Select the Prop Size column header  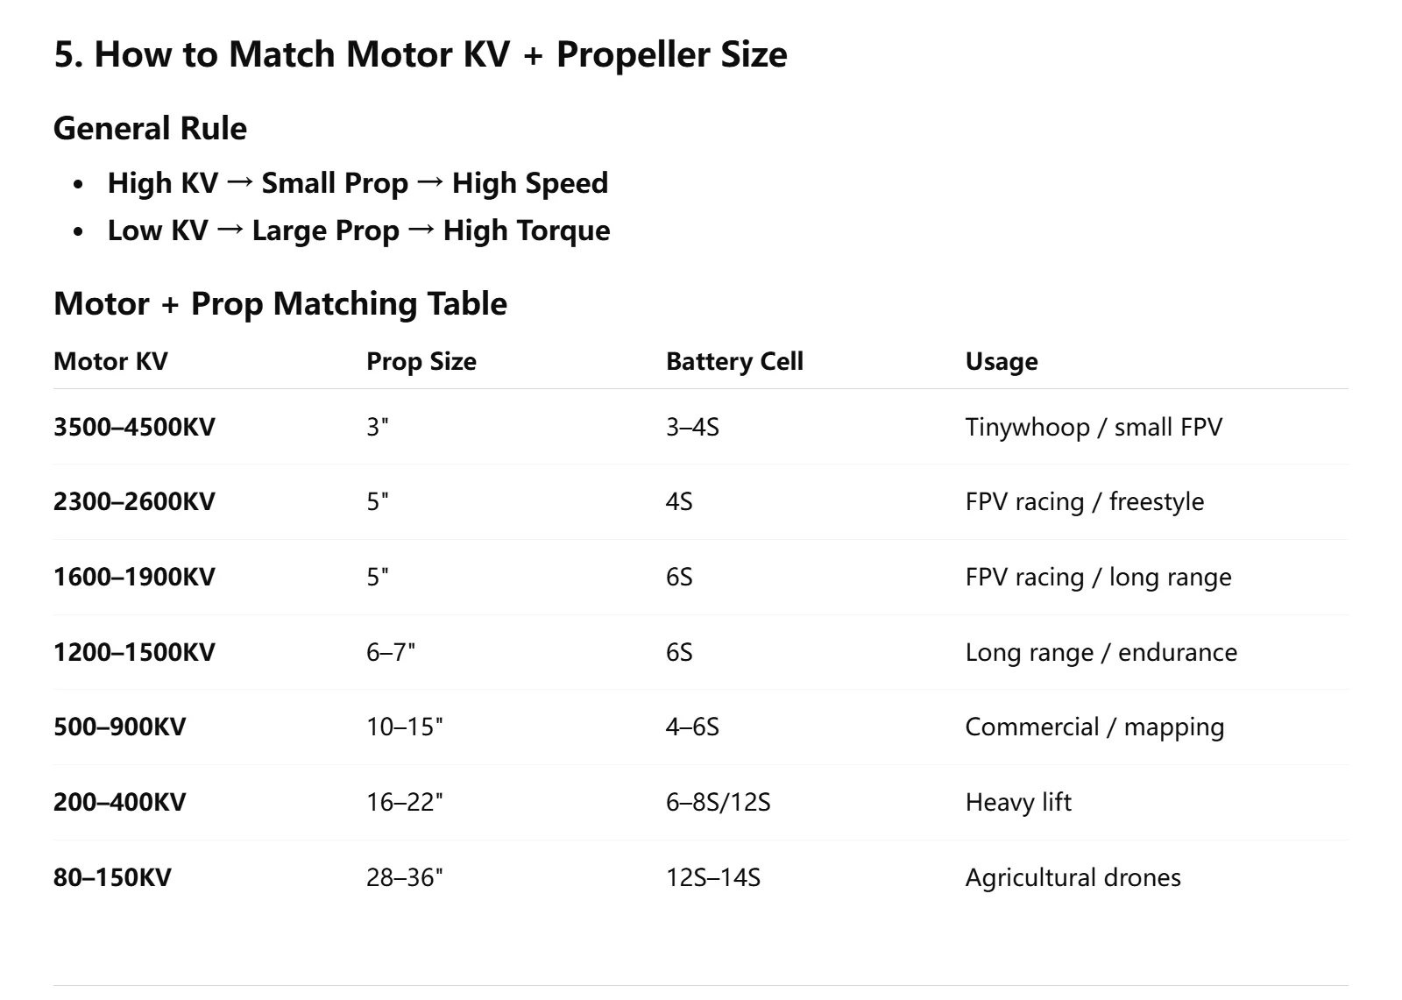pos(421,362)
